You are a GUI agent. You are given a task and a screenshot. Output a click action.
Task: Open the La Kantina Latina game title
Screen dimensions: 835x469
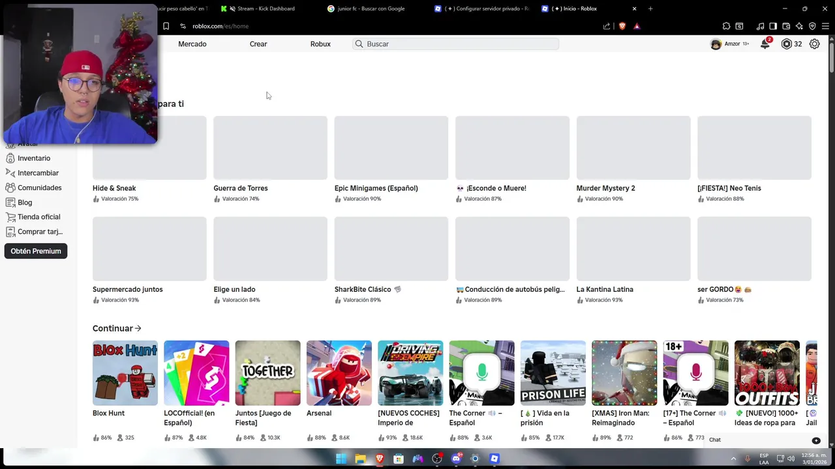click(605, 289)
